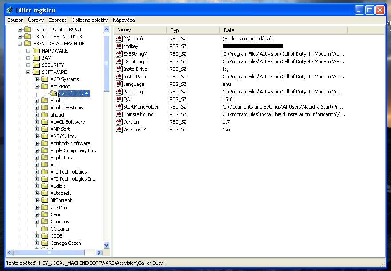The image size is (391, 271).
Task: Click the tree horizontal scroll right arrow
Action: click(x=99, y=252)
